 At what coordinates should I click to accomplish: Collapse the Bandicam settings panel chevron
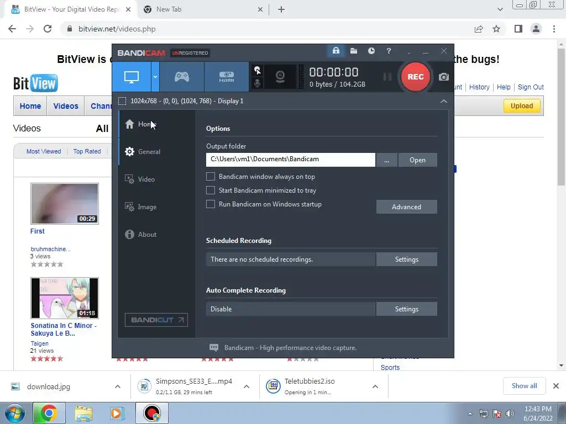[444, 102]
